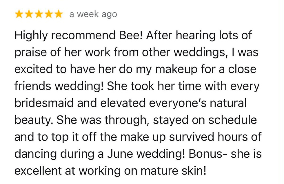Click the word 'makeup' in the third line

pyautogui.click(x=176, y=70)
